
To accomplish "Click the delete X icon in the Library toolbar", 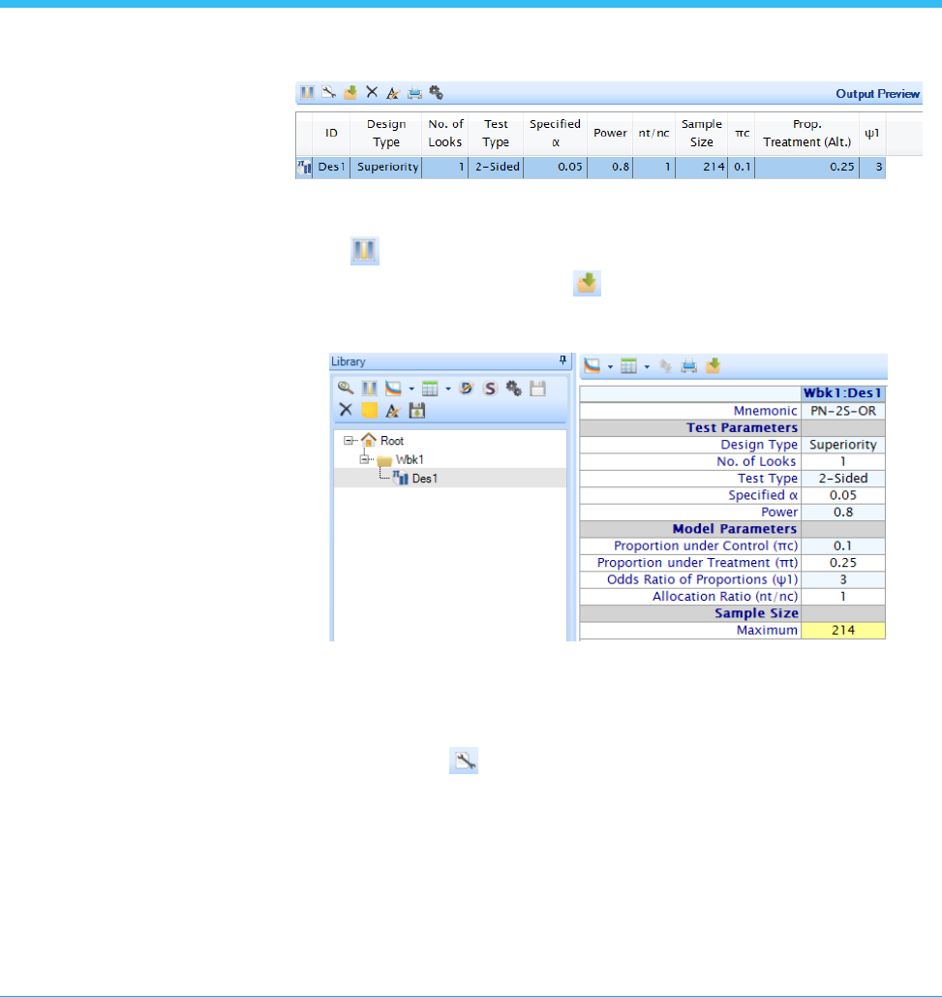I will tap(346, 410).
